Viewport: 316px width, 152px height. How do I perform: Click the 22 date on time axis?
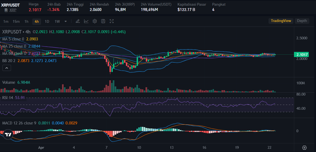269,147
